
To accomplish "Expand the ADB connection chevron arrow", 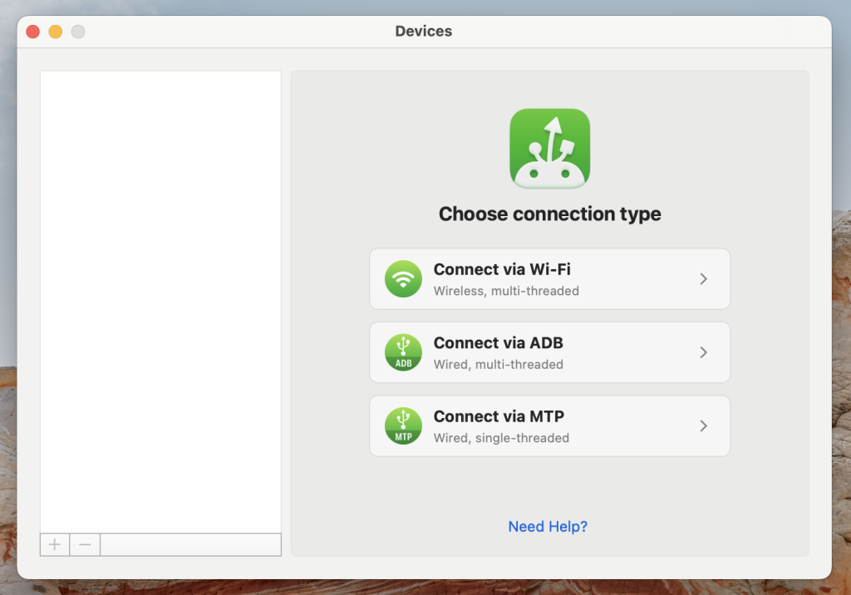I will [x=703, y=352].
